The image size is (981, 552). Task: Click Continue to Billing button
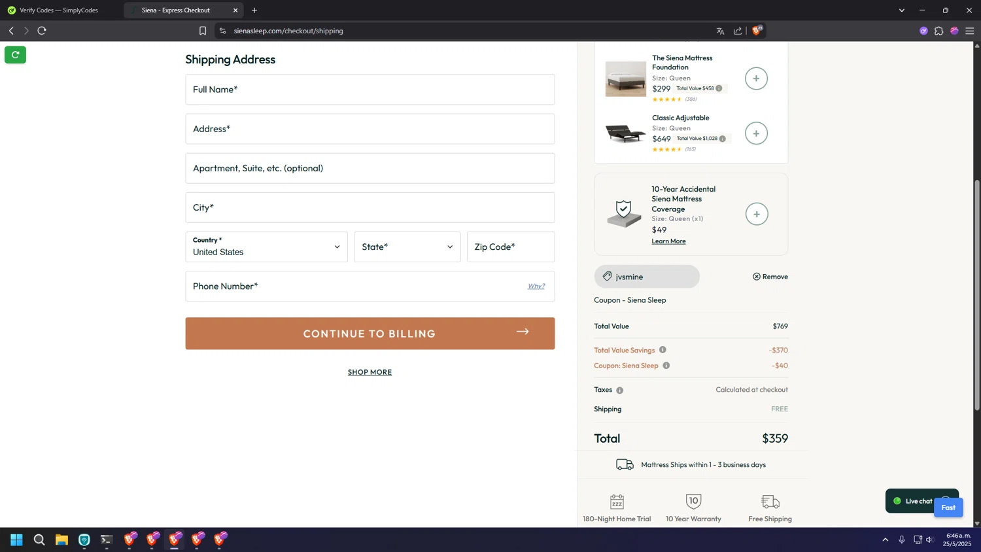[370, 334]
